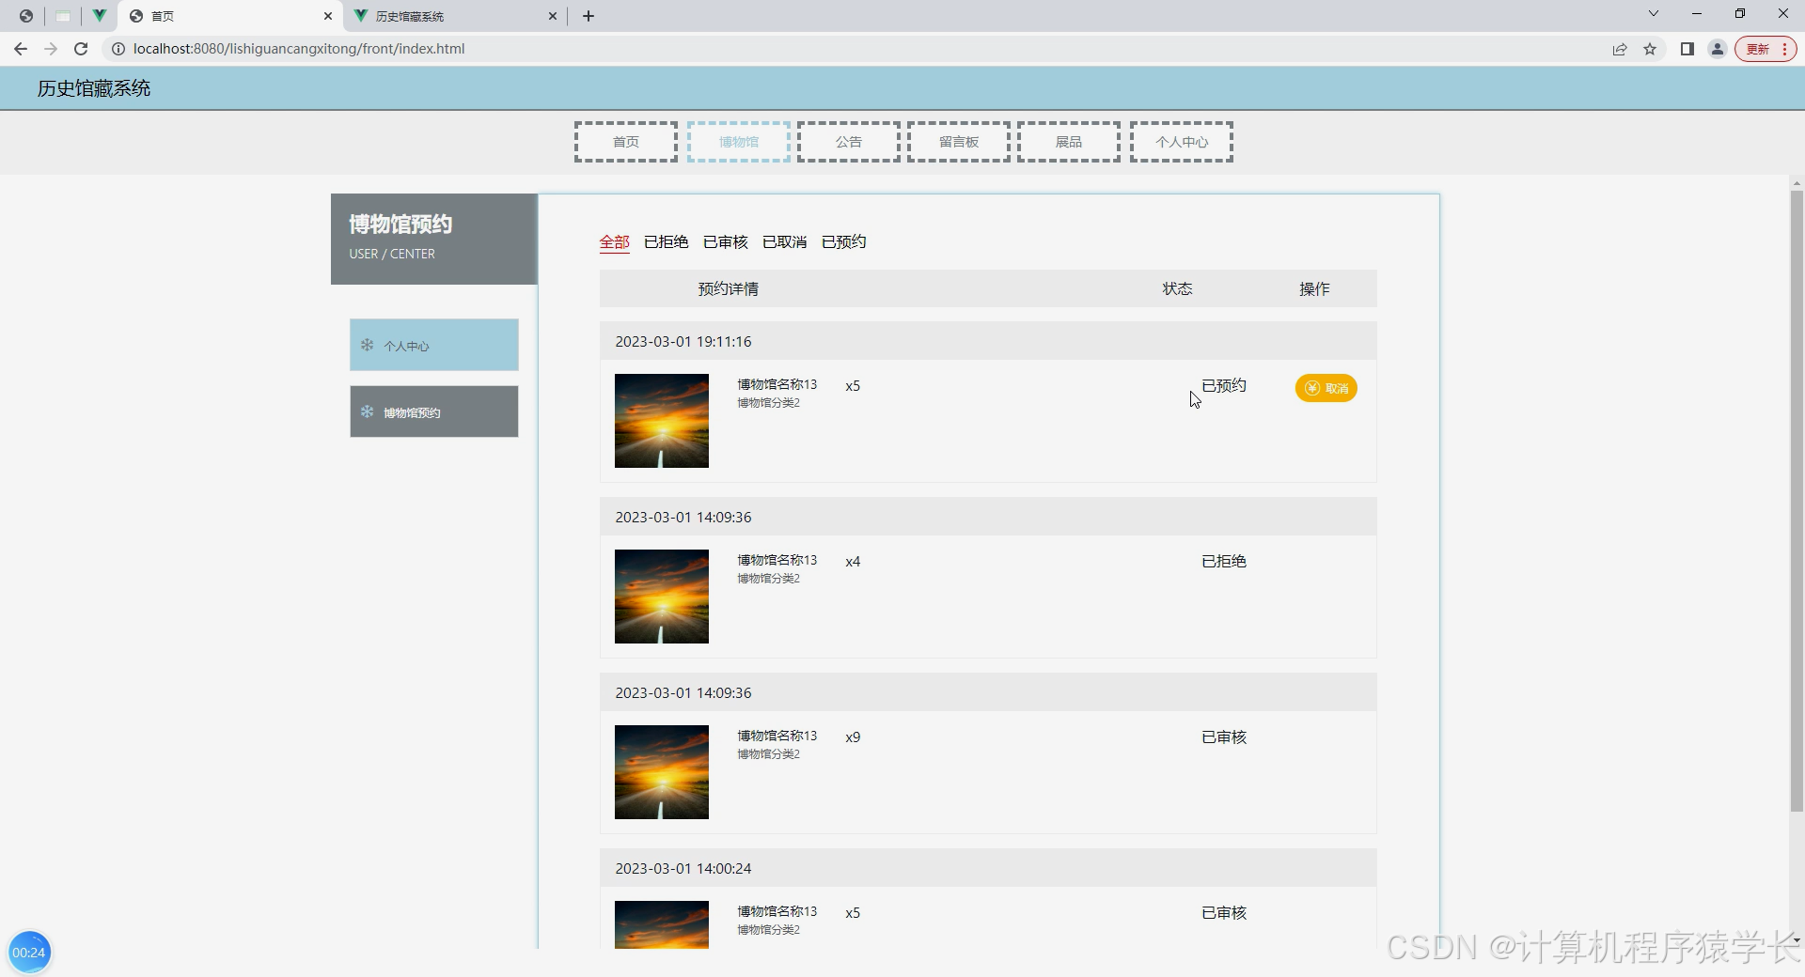Click the 更新 update button
The width and height of the screenshot is (1805, 977).
(x=1758, y=49)
